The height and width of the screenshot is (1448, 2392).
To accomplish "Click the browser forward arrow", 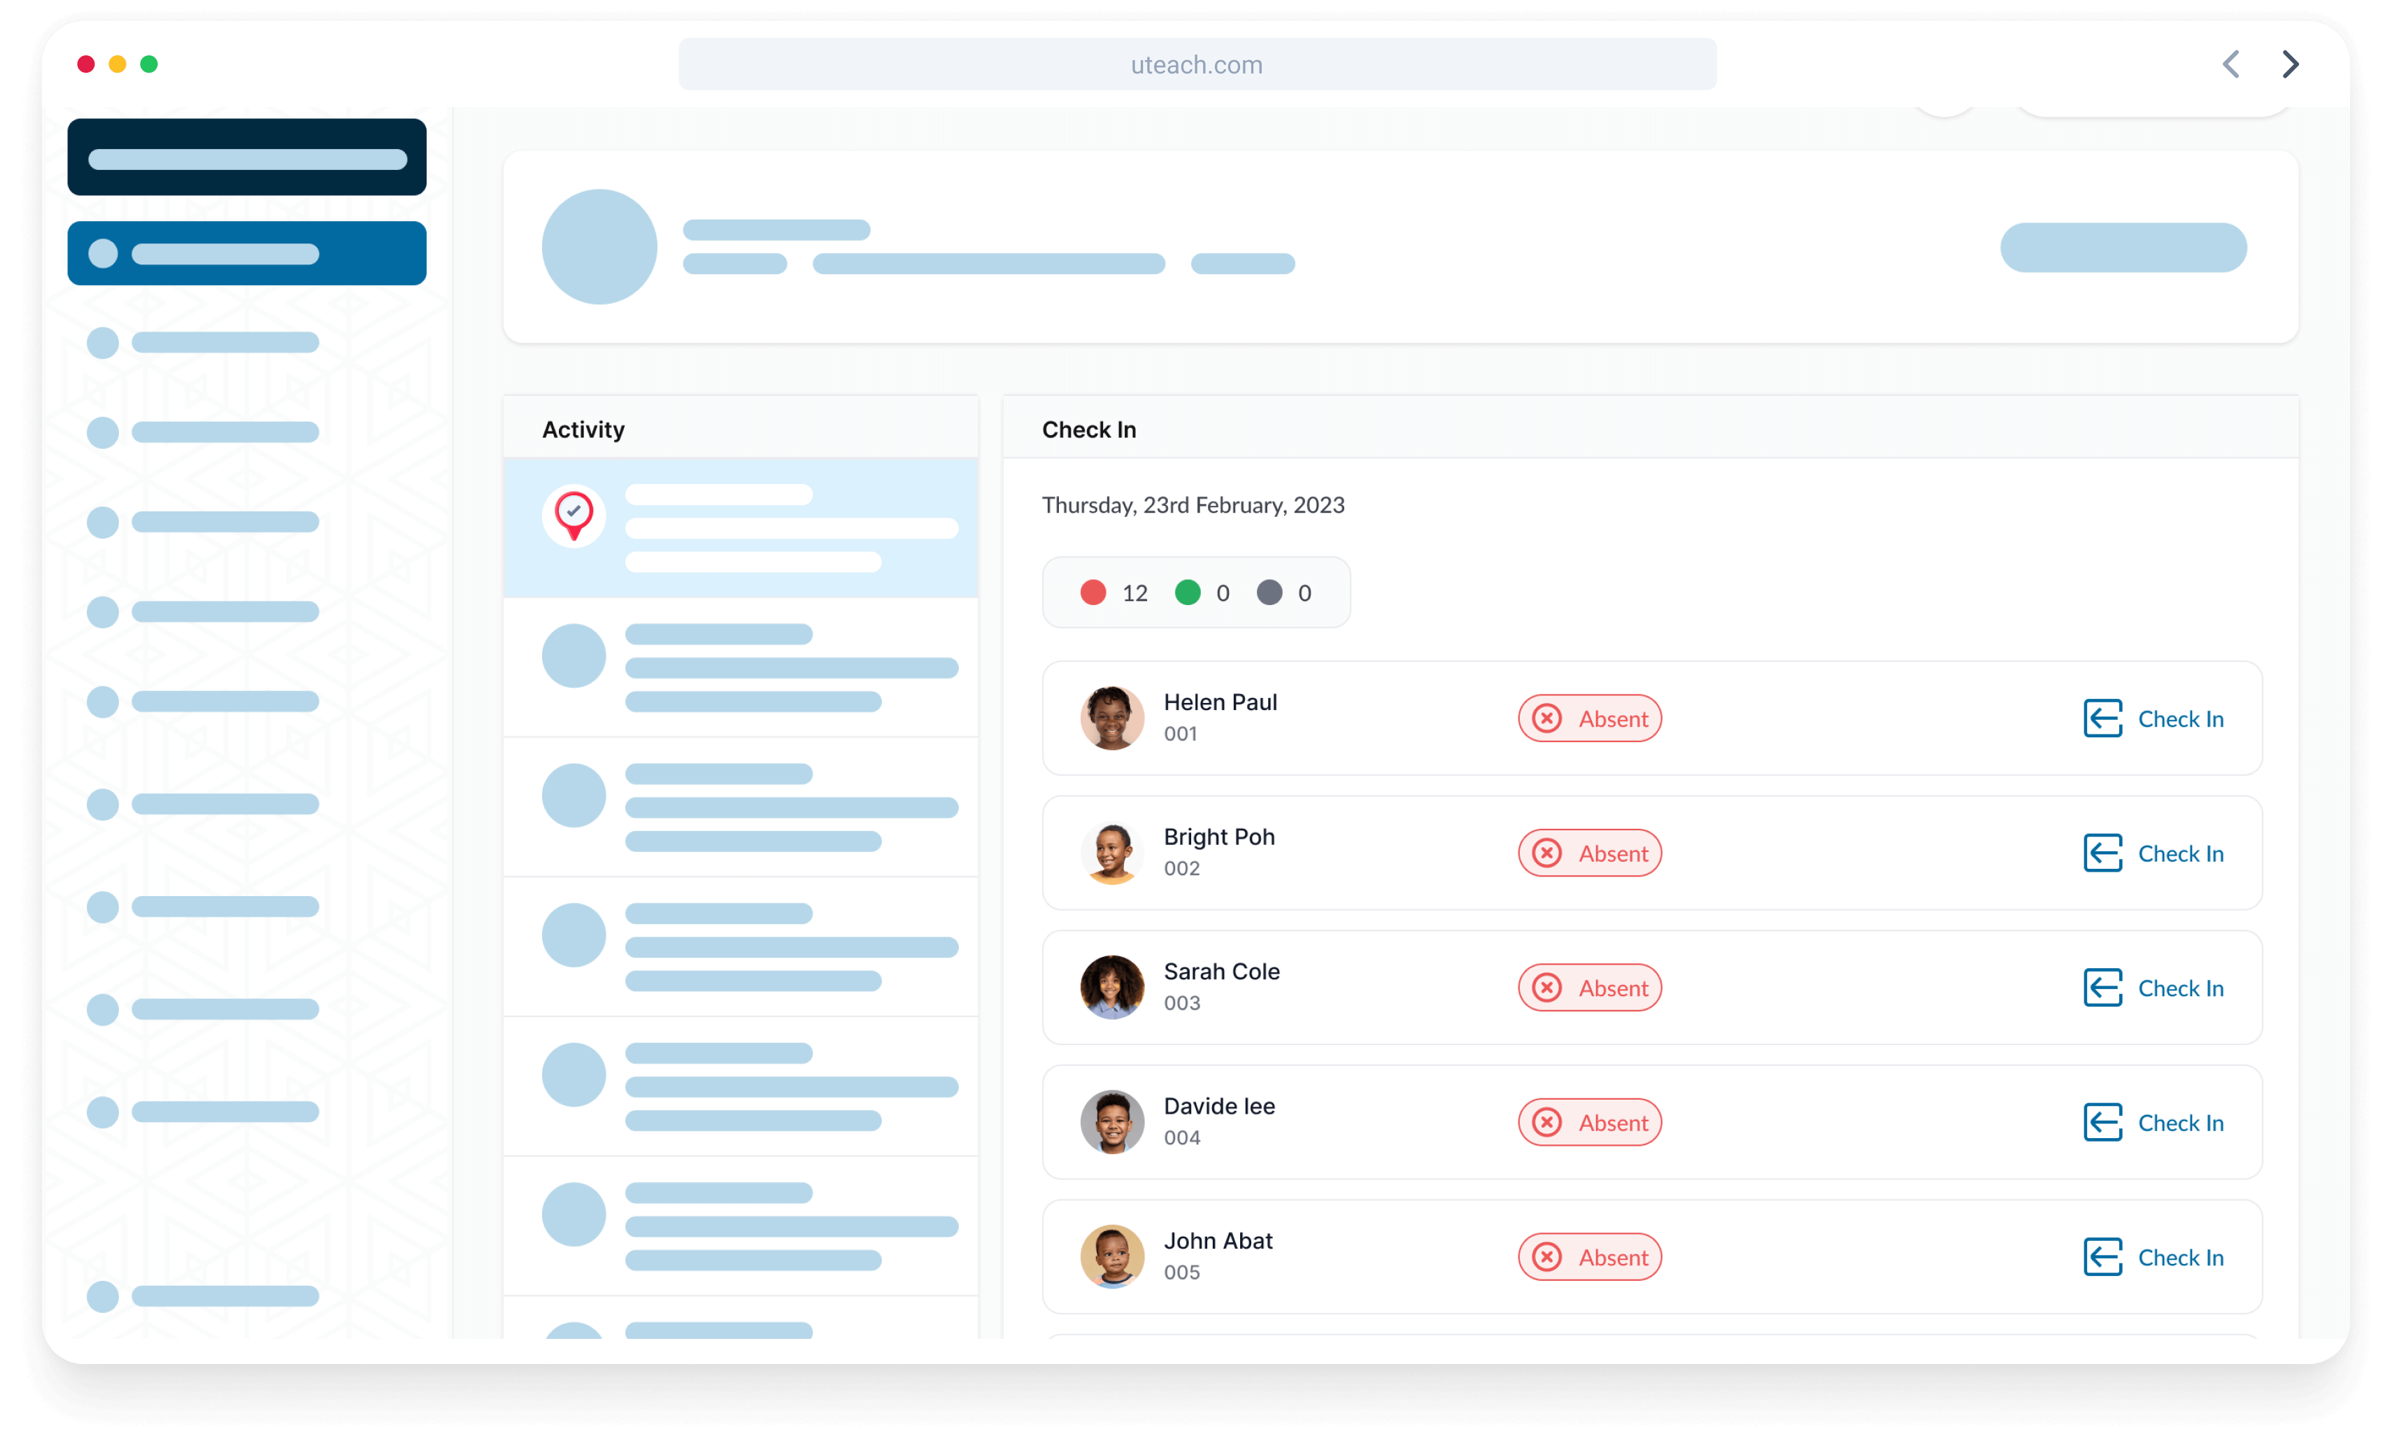I will click(x=2290, y=64).
